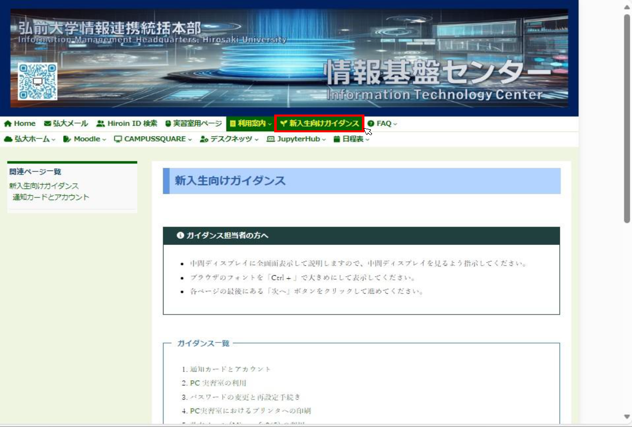This screenshot has height=427, width=632.
Task: Click the vertical scrollbar thumb
Action: [x=627, y=118]
